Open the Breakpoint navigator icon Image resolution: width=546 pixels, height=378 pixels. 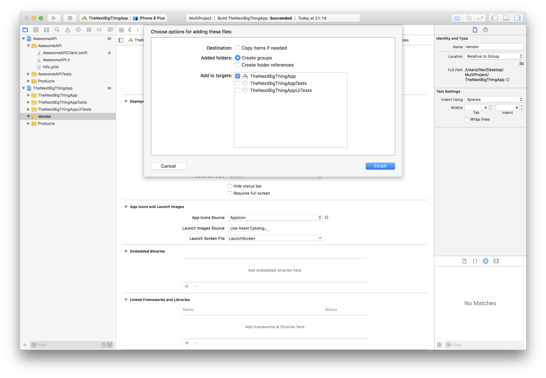point(99,30)
